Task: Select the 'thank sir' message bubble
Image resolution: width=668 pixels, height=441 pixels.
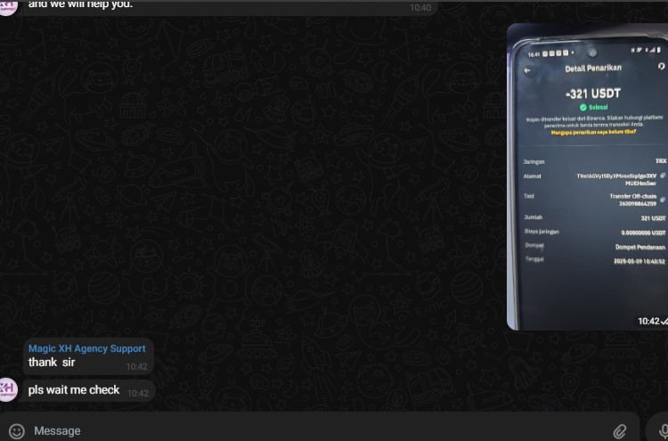Action: pos(52,363)
